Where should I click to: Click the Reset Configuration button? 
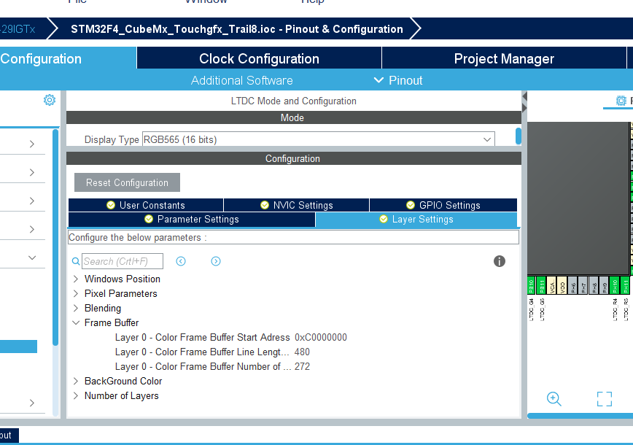point(127,182)
